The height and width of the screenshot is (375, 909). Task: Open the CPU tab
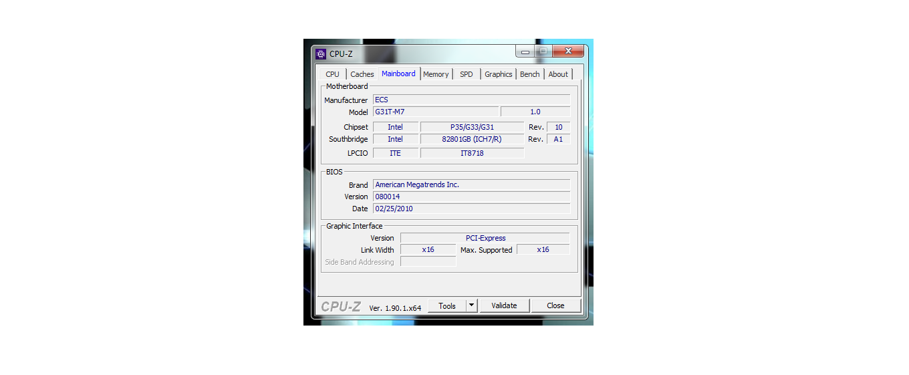click(332, 74)
